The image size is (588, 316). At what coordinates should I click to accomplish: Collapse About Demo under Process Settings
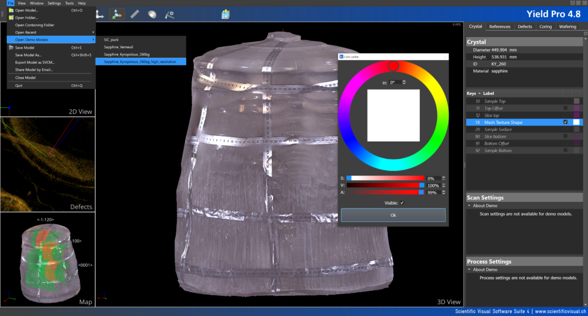coord(469,270)
